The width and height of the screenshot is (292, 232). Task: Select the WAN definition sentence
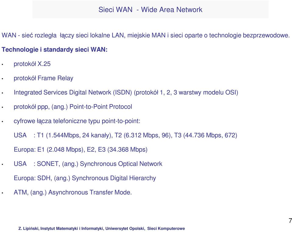coord(146,35)
